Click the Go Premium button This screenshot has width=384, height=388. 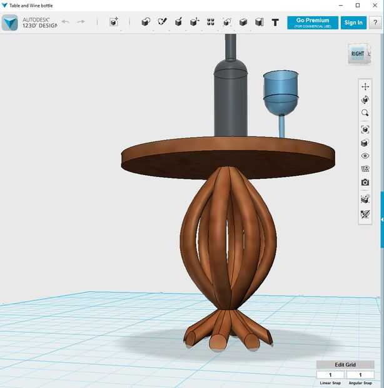click(x=313, y=23)
